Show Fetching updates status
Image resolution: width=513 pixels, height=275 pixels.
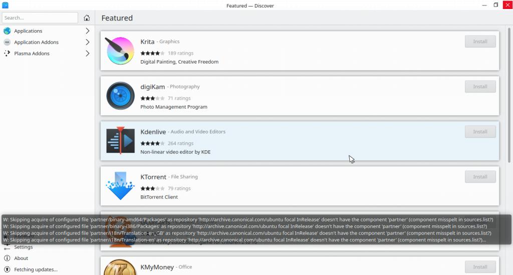click(47, 269)
